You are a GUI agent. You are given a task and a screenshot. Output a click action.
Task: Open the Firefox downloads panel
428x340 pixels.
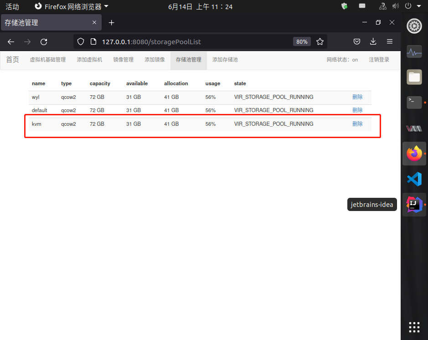(x=373, y=41)
